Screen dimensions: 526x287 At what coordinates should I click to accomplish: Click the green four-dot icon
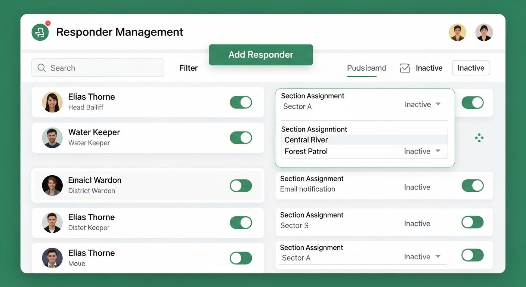[479, 138]
